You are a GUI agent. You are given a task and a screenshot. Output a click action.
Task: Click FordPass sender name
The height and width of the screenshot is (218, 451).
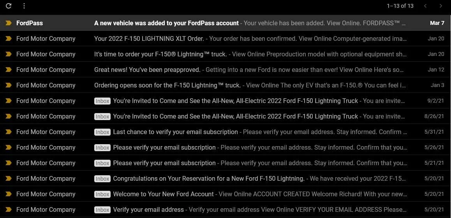[30, 23]
